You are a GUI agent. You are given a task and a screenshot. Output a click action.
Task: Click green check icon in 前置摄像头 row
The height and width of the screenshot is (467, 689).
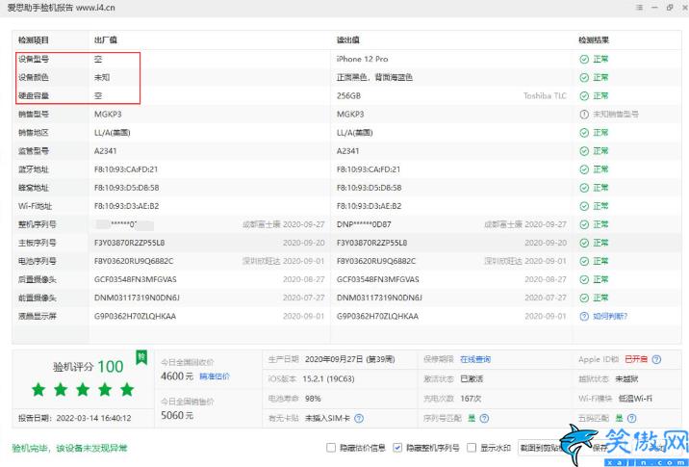point(584,298)
